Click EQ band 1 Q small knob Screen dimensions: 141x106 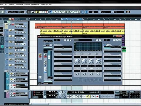(77, 74)
